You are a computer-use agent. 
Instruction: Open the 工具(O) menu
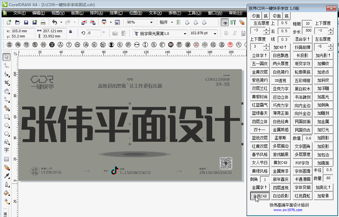tap(194, 13)
